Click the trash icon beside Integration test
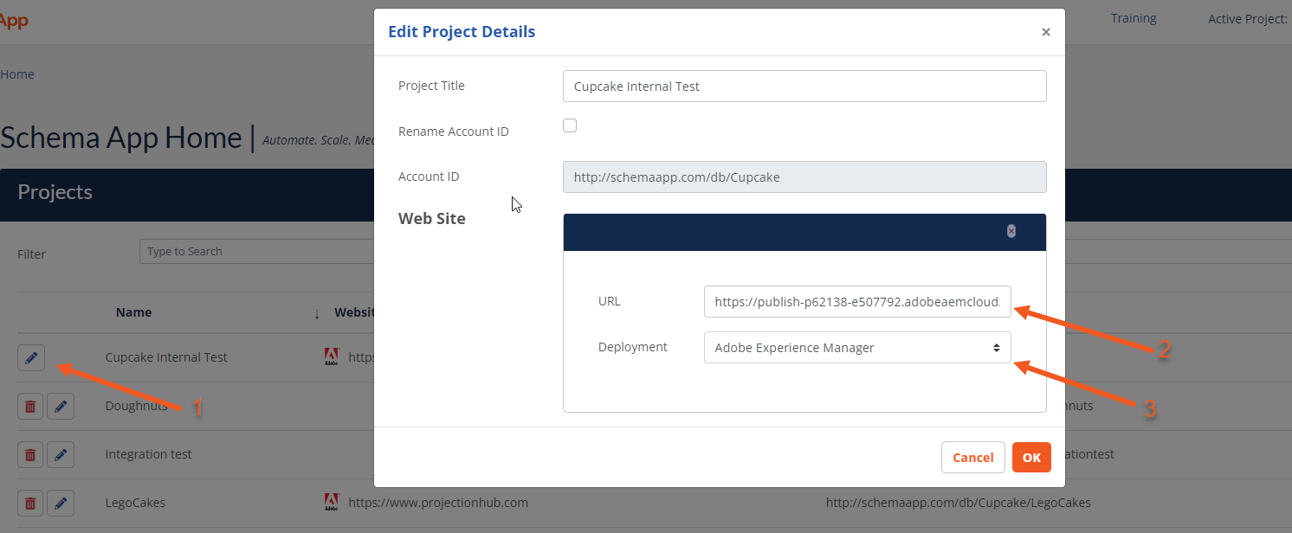Image resolution: width=1292 pixels, height=533 pixels. [x=30, y=454]
